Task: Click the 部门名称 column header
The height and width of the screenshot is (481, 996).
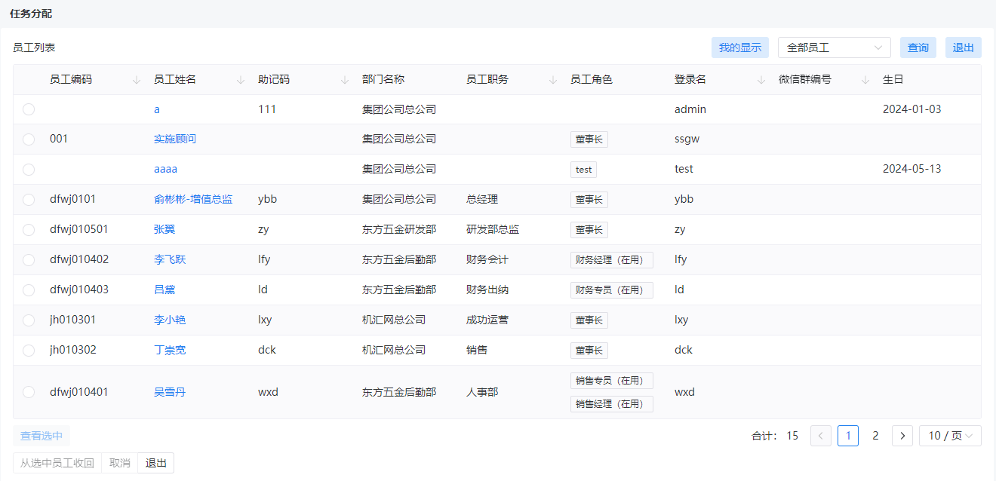Action: pos(383,79)
